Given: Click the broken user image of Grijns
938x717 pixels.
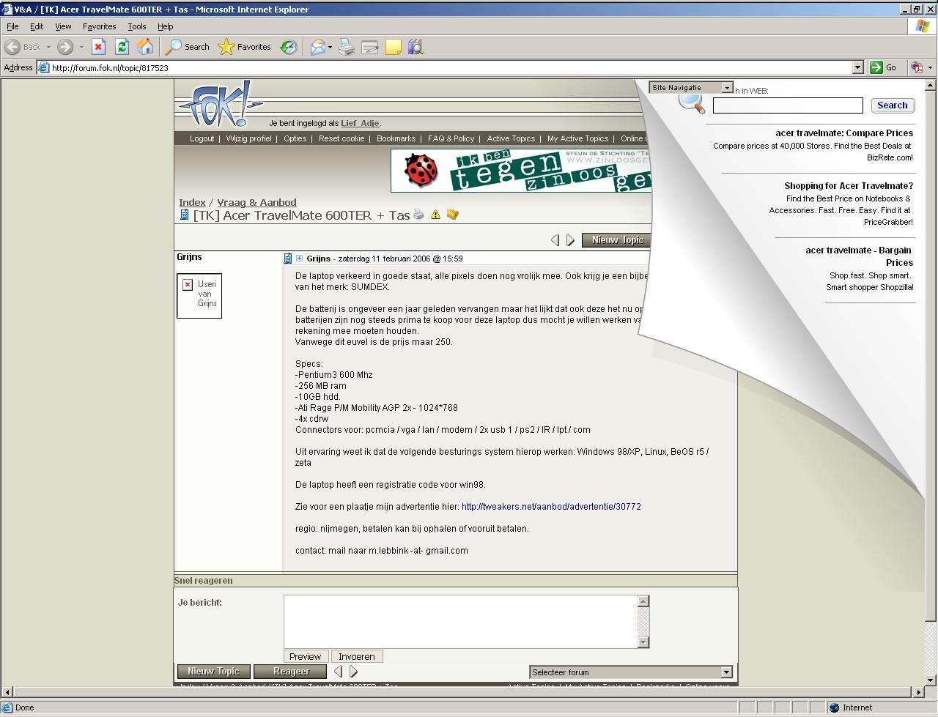Looking at the screenshot, I should pyautogui.click(x=199, y=296).
